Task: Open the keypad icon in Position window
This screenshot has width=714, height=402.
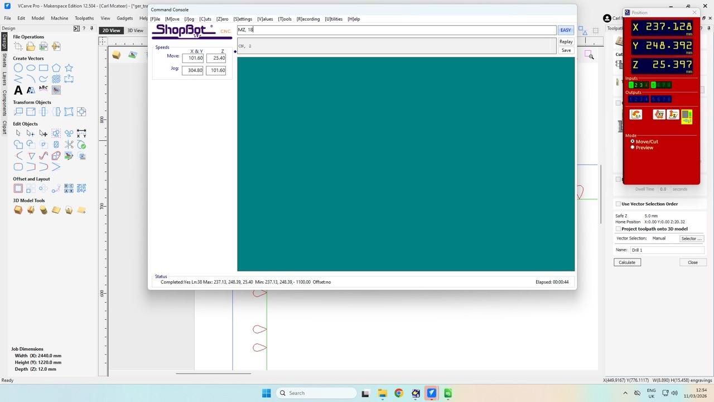Action: tap(687, 116)
